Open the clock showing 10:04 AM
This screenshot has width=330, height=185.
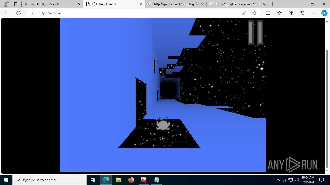click(308, 180)
